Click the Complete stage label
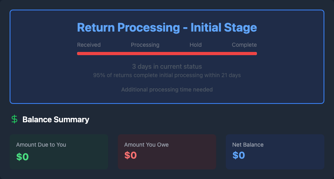334x179 pixels. click(x=244, y=45)
